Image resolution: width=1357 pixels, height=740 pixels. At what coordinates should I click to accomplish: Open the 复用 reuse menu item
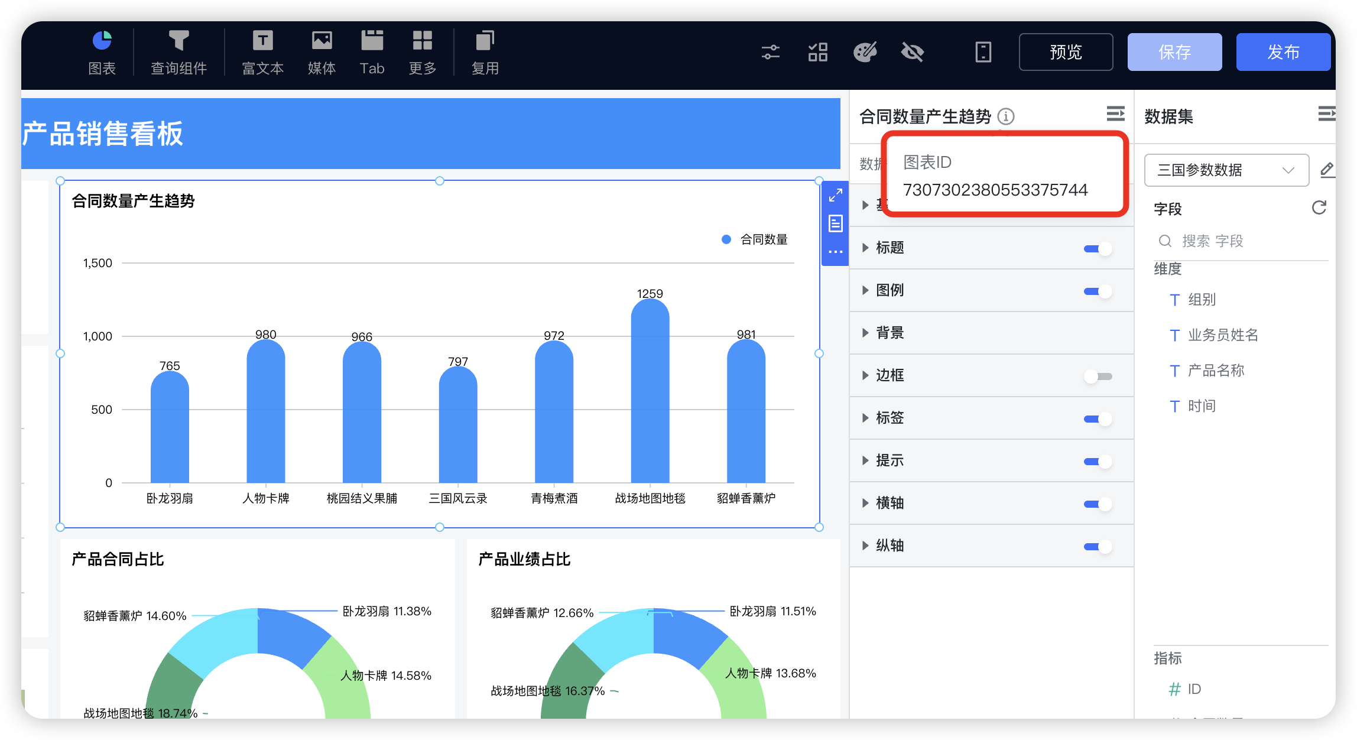coord(484,51)
